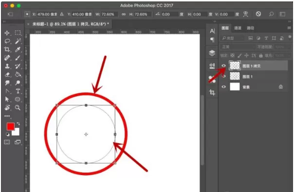
Task: Select the Pen tool
Action: pyautogui.click(x=7, y=91)
